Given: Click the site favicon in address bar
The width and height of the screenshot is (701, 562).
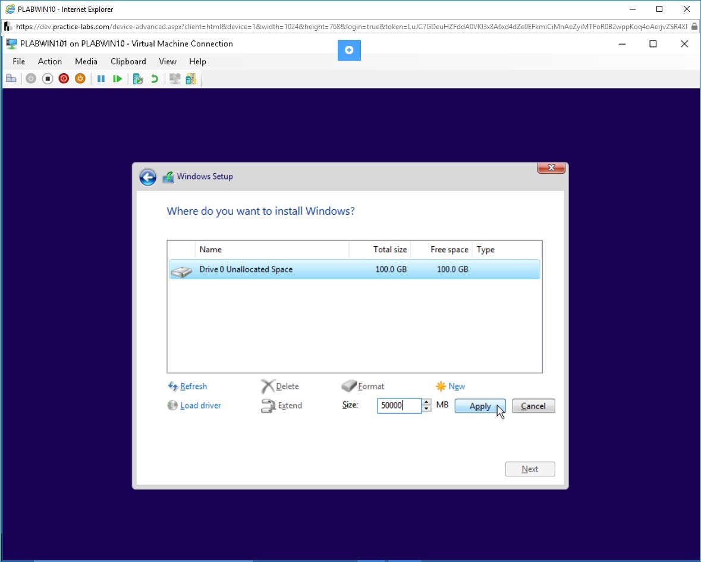Looking at the screenshot, I should pyautogui.click(x=8, y=27).
